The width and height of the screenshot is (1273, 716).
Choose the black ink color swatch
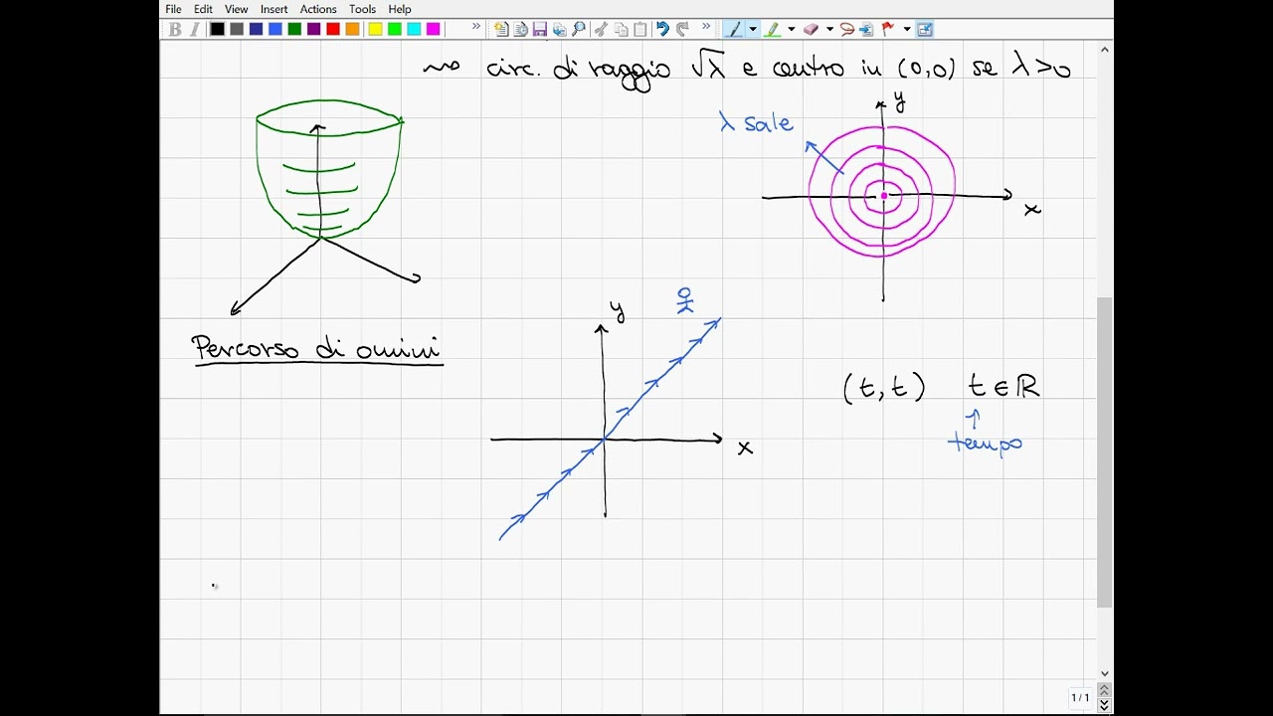tap(217, 30)
